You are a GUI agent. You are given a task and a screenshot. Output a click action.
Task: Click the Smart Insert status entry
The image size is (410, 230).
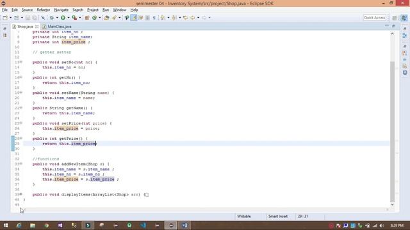[x=277, y=217]
